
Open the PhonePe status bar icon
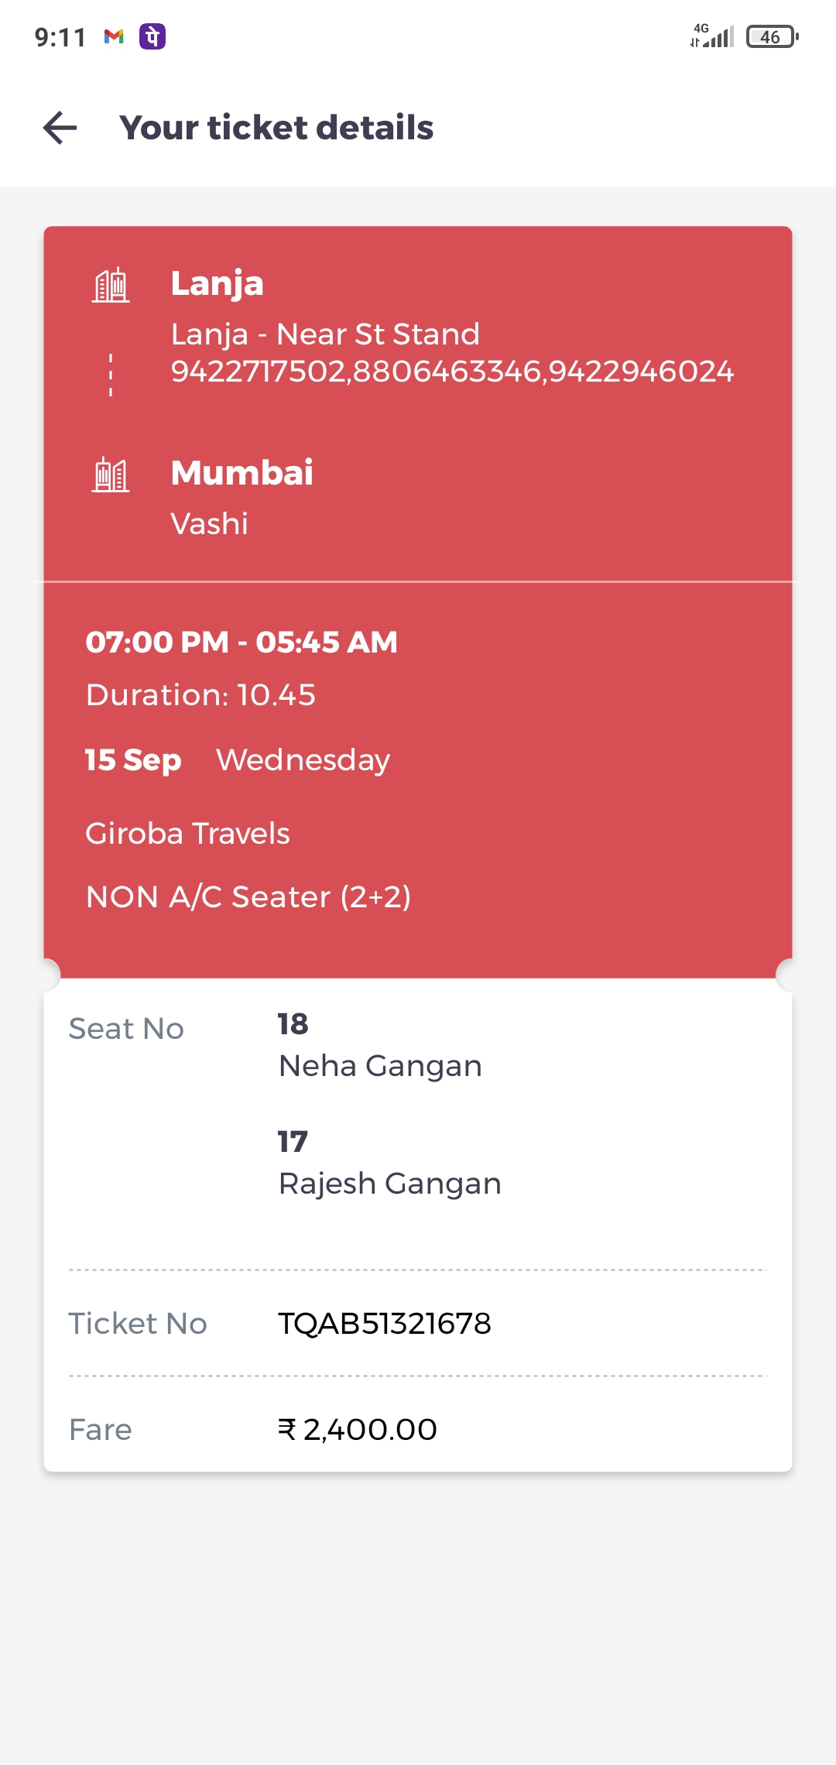point(152,36)
